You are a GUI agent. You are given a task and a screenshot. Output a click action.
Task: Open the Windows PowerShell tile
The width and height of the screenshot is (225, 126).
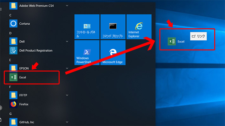point(87,53)
